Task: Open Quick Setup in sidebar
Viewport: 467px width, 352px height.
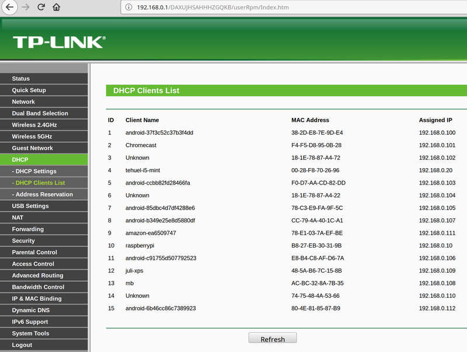Action: click(44, 90)
